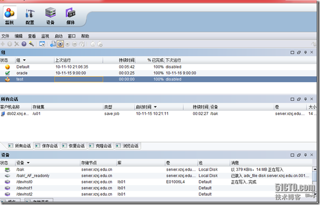This screenshot has height=205, width=320.
Task: Open the 监视 (Monitoring) view
Action: [9, 15]
